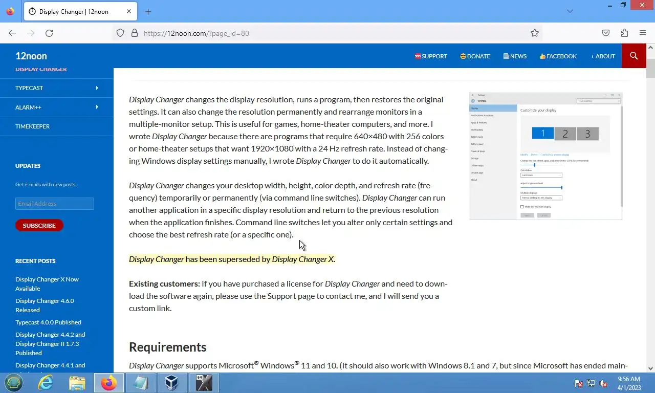This screenshot has width=655, height=393.
Task: Select DISPLAY CHANGER in the sidebar
Action: tap(41, 70)
